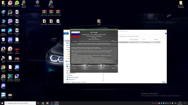Sort by Дата изменения column in Explorer

(x=134, y=39)
